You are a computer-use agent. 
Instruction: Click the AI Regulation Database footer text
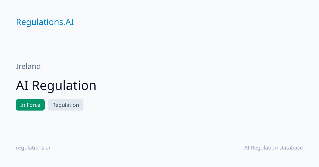[274, 148]
